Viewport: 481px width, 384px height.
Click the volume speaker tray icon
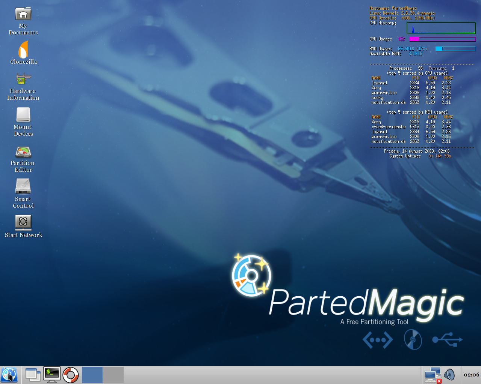tap(449, 375)
